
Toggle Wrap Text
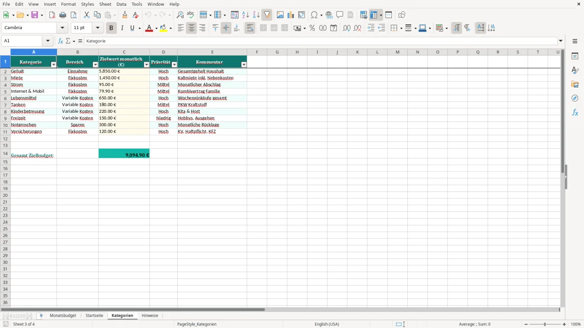(250, 28)
